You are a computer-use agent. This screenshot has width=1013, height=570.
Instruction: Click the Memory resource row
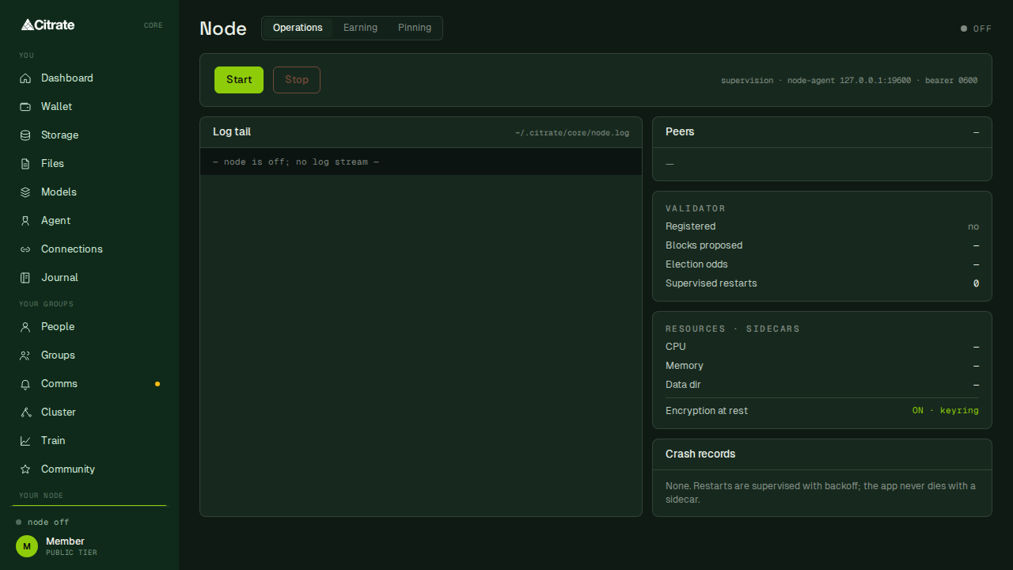pyautogui.click(x=822, y=366)
